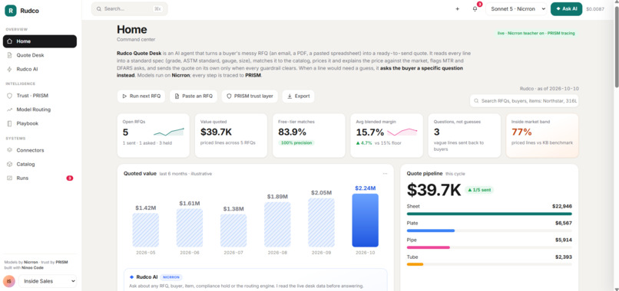Select the 2026-08 bar in chart
The height and width of the screenshot is (291, 619).
pos(277,224)
